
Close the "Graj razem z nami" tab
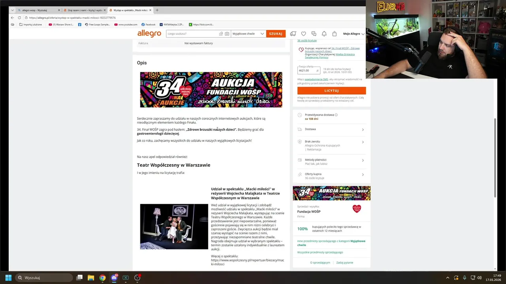pyautogui.click(x=105, y=10)
